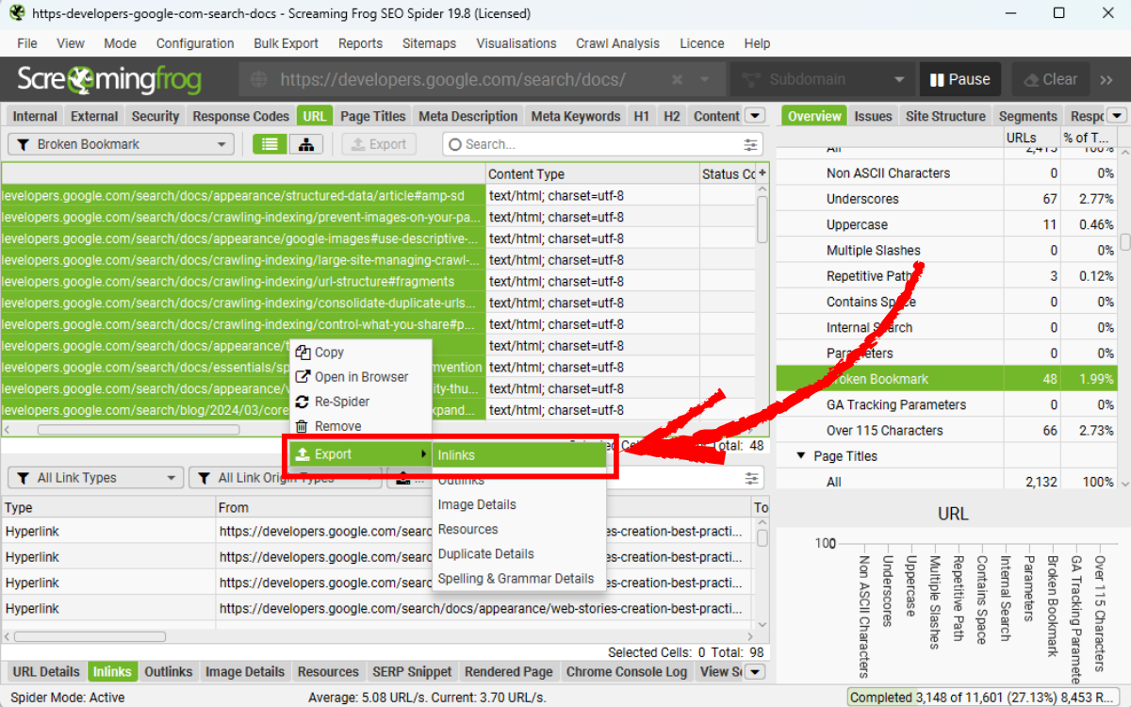1131x707 pixels.
Task: Switch to the Rendered Page tab
Action: 508,671
